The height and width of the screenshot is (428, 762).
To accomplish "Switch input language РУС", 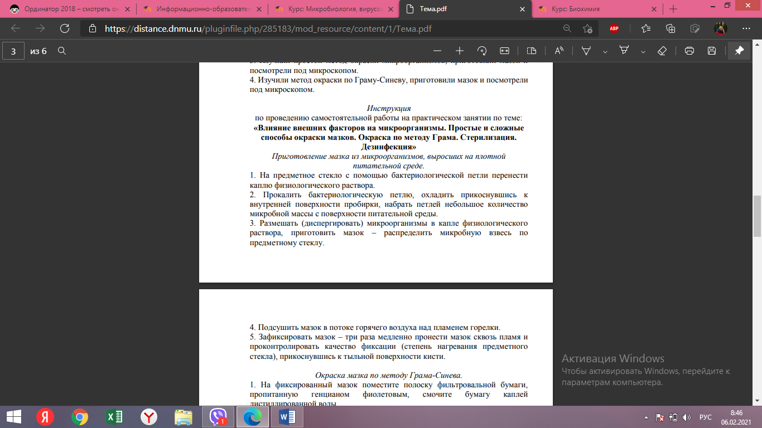I will (x=706, y=417).
